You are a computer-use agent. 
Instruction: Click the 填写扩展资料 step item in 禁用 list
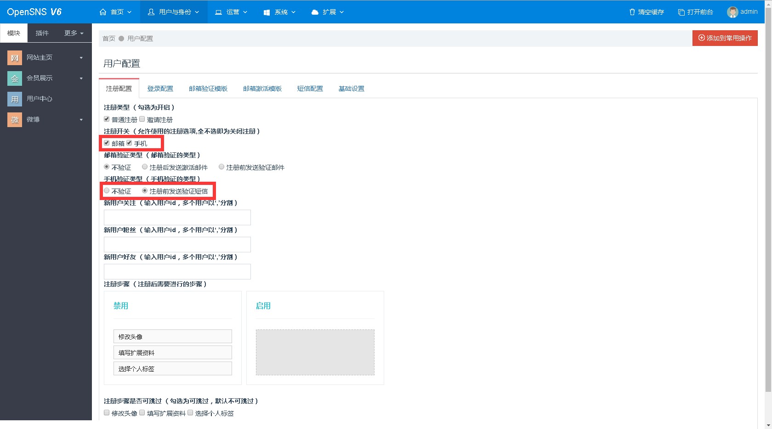[173, 352]
